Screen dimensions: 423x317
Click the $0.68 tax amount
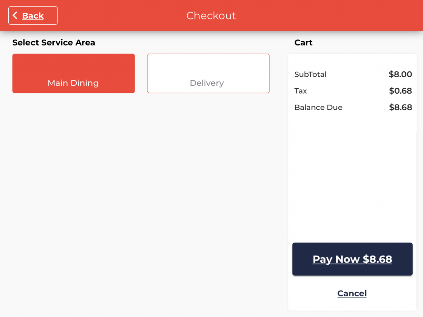click(x=400, y=91)
